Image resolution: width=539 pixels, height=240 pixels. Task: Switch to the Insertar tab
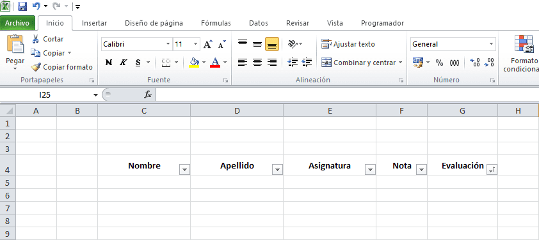[x=94, y=23]
